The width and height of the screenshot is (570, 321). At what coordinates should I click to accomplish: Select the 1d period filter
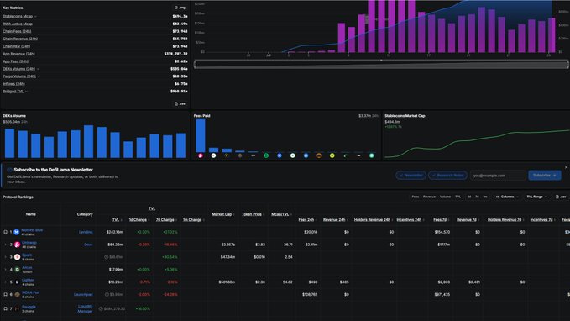(x=469, y=197)
